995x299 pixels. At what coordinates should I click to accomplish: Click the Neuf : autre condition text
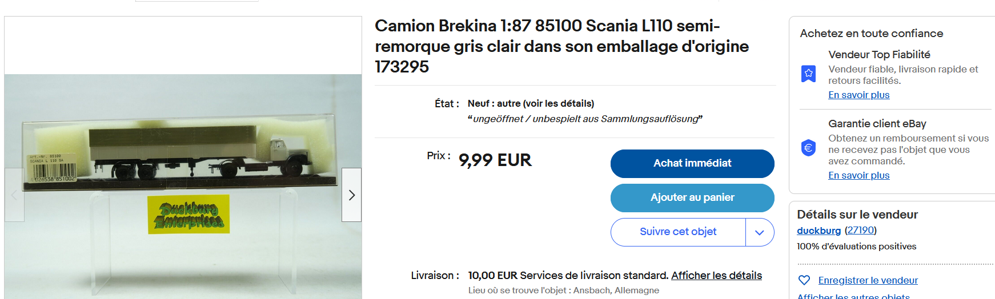coord(531,103)
